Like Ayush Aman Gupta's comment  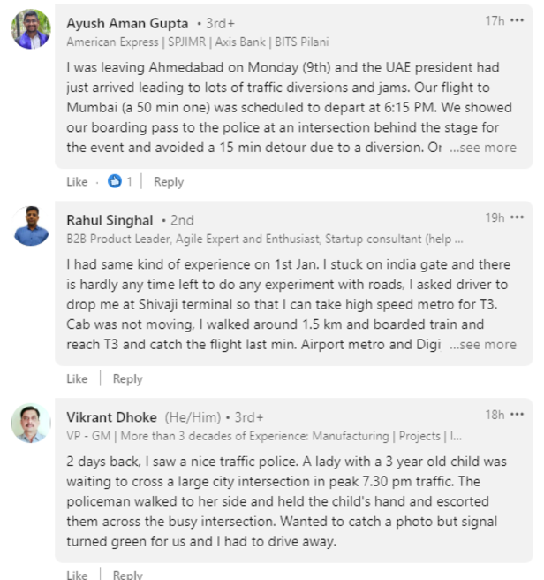77,182
